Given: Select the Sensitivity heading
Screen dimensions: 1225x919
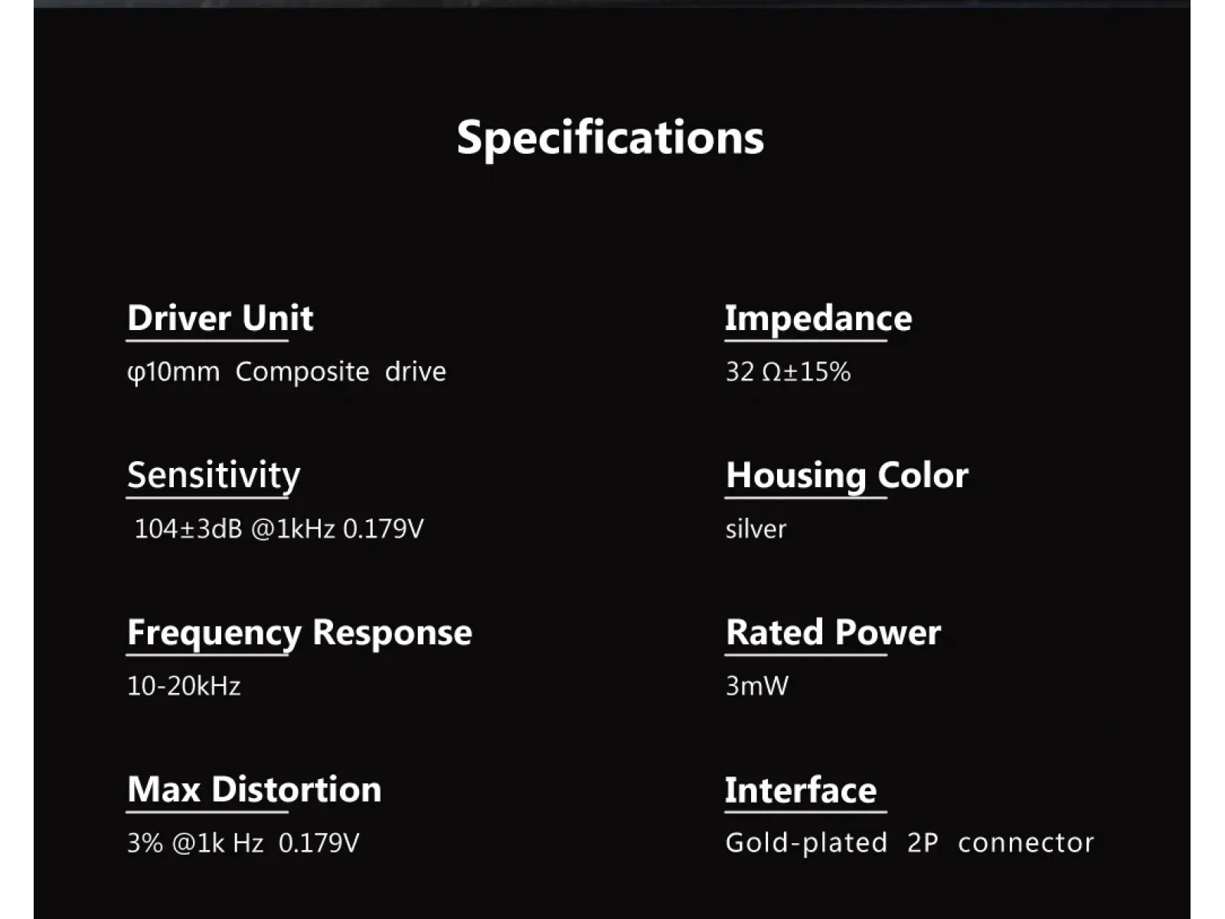Looking at the screenshot, I should (214, 476).
